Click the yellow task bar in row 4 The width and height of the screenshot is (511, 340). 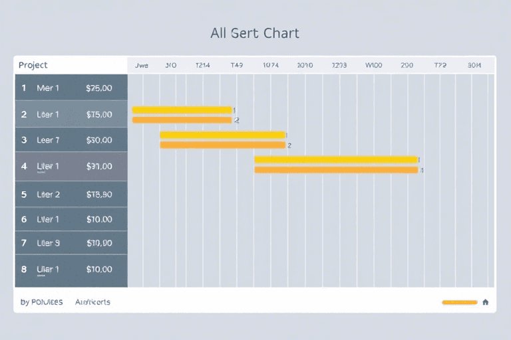tap(335, 159)
